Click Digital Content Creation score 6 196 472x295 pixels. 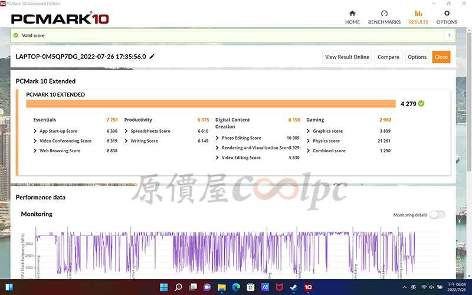(x=294, y=120)
